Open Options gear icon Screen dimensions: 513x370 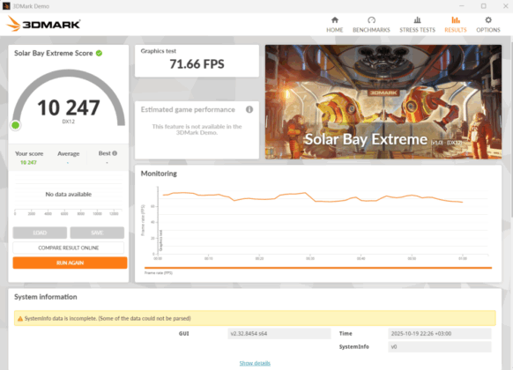(x=488, y=20)
